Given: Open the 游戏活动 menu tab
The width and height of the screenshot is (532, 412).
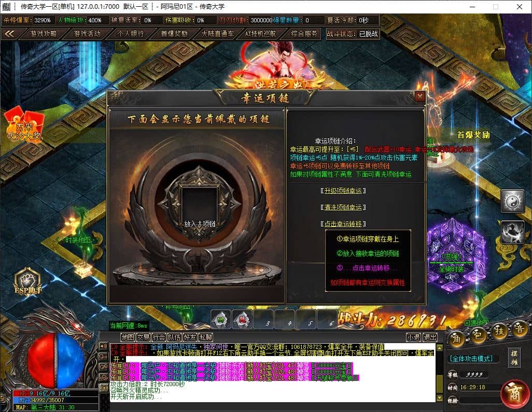Looking at the screenshot, I should [x=87, y=34].
